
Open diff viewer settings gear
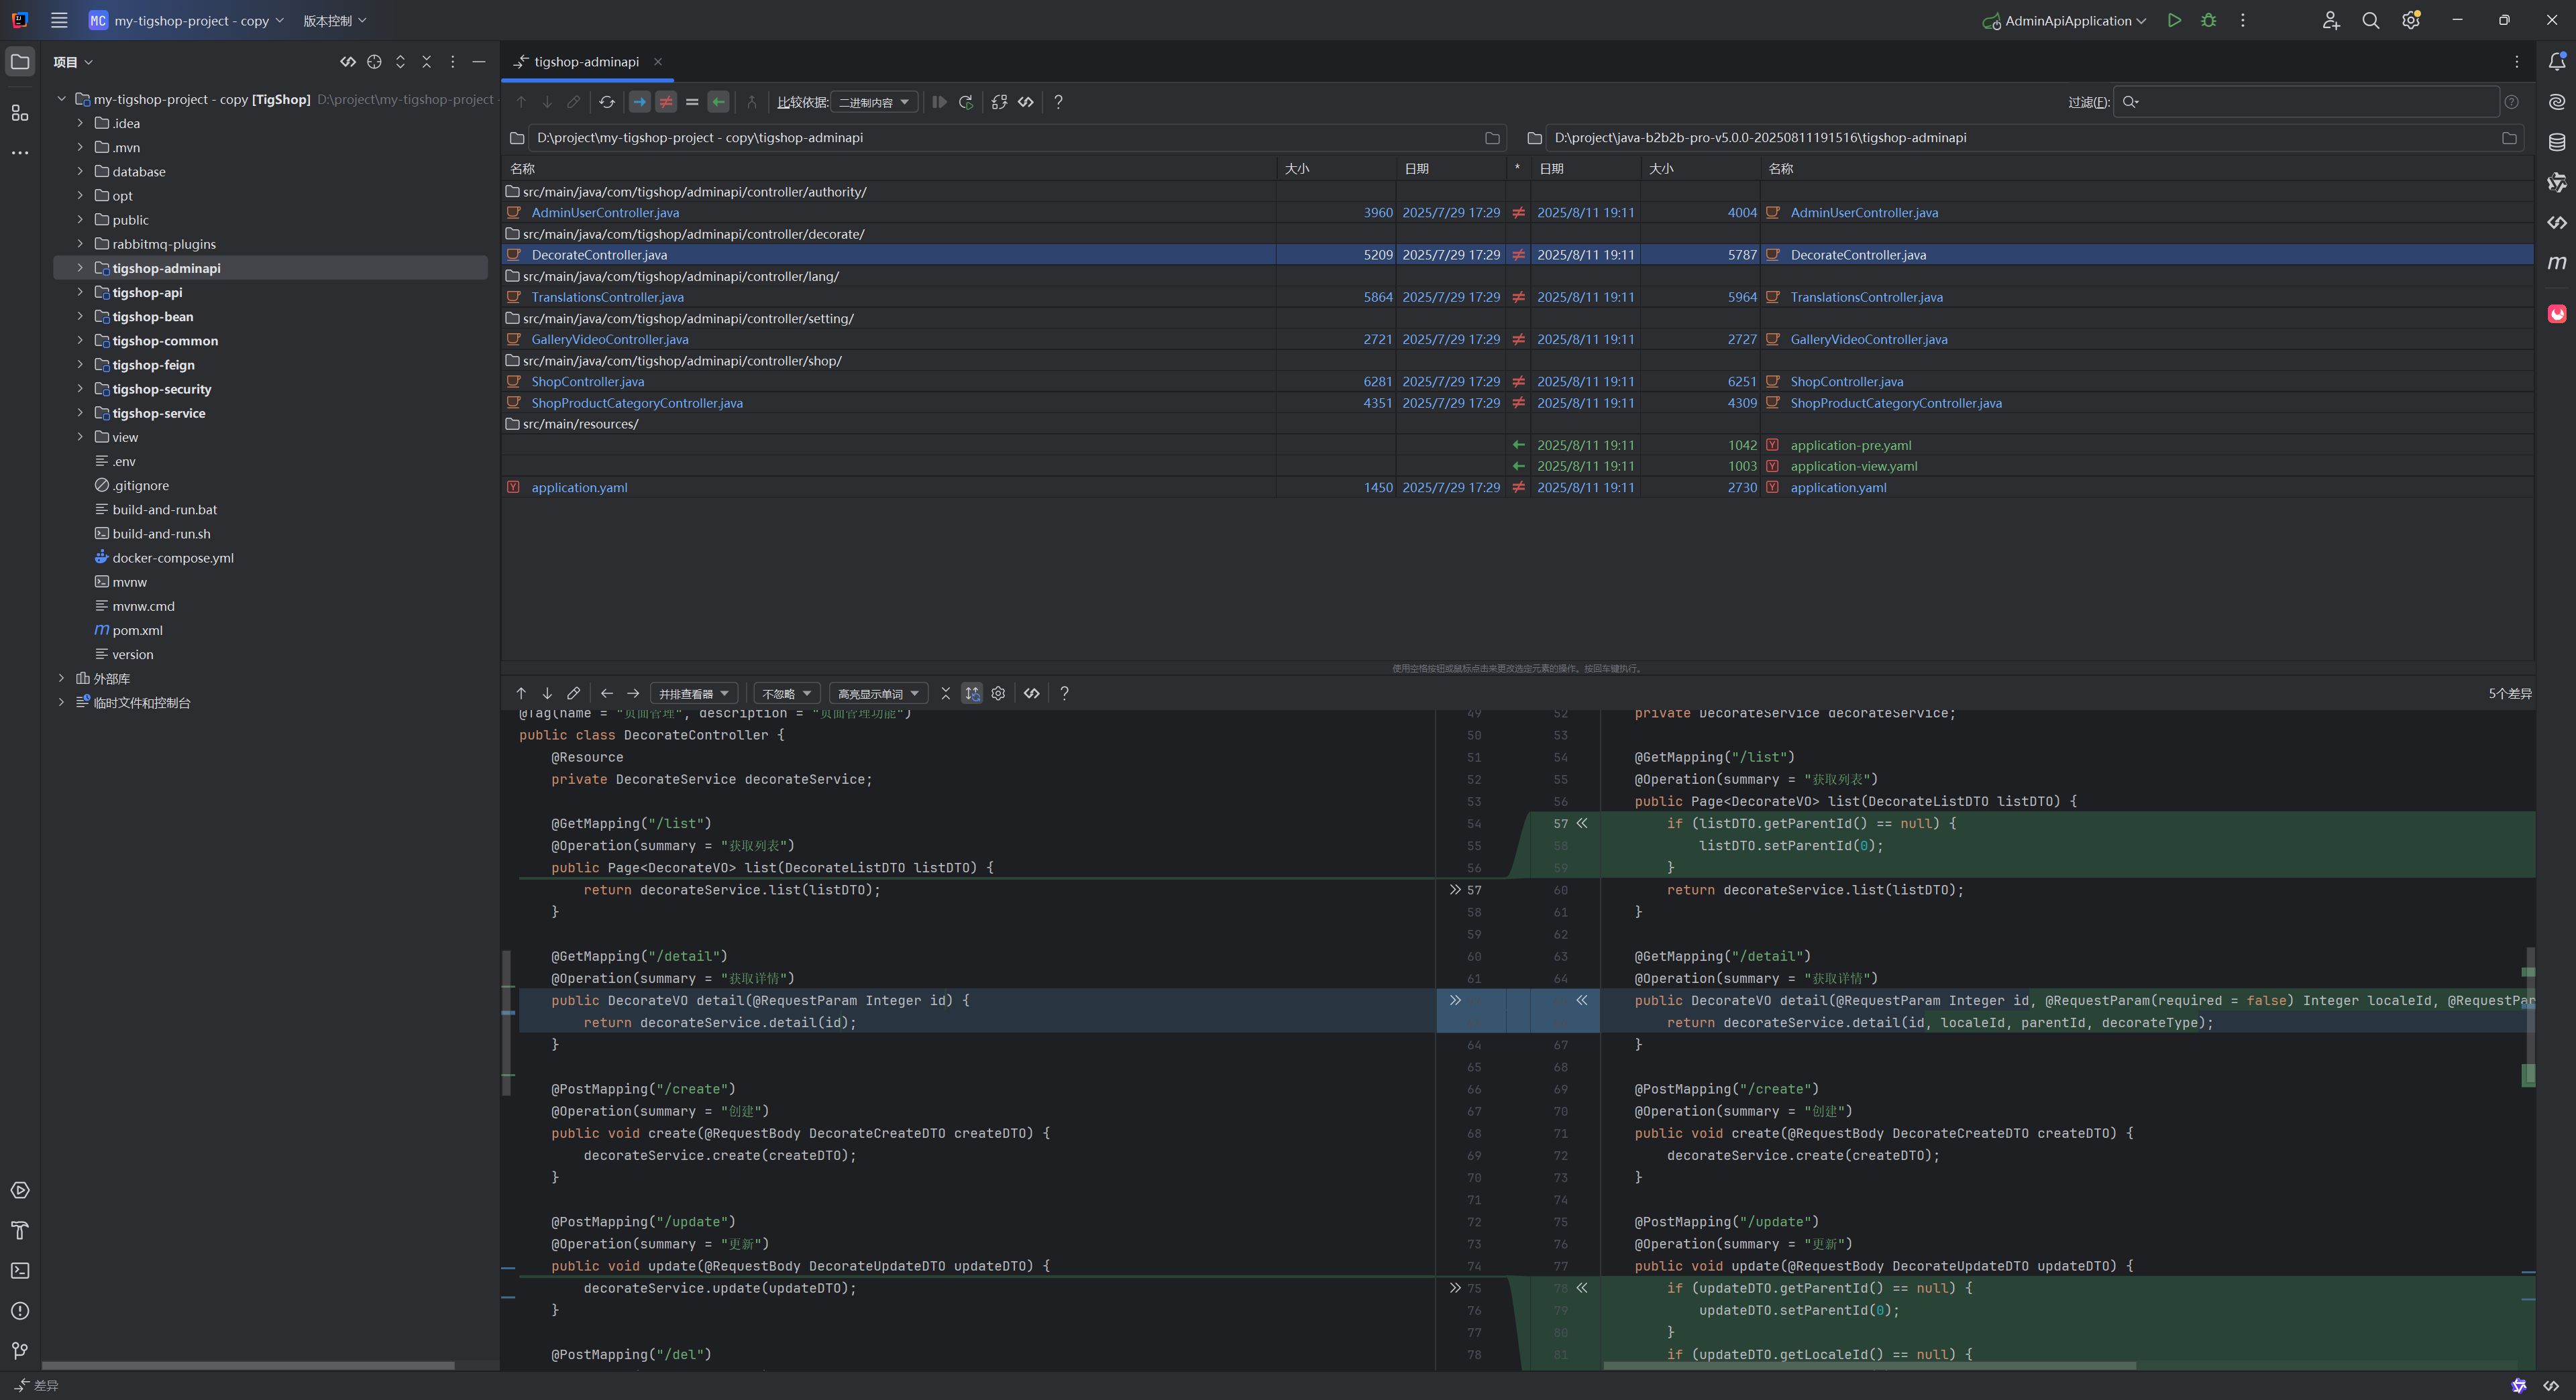998,693
